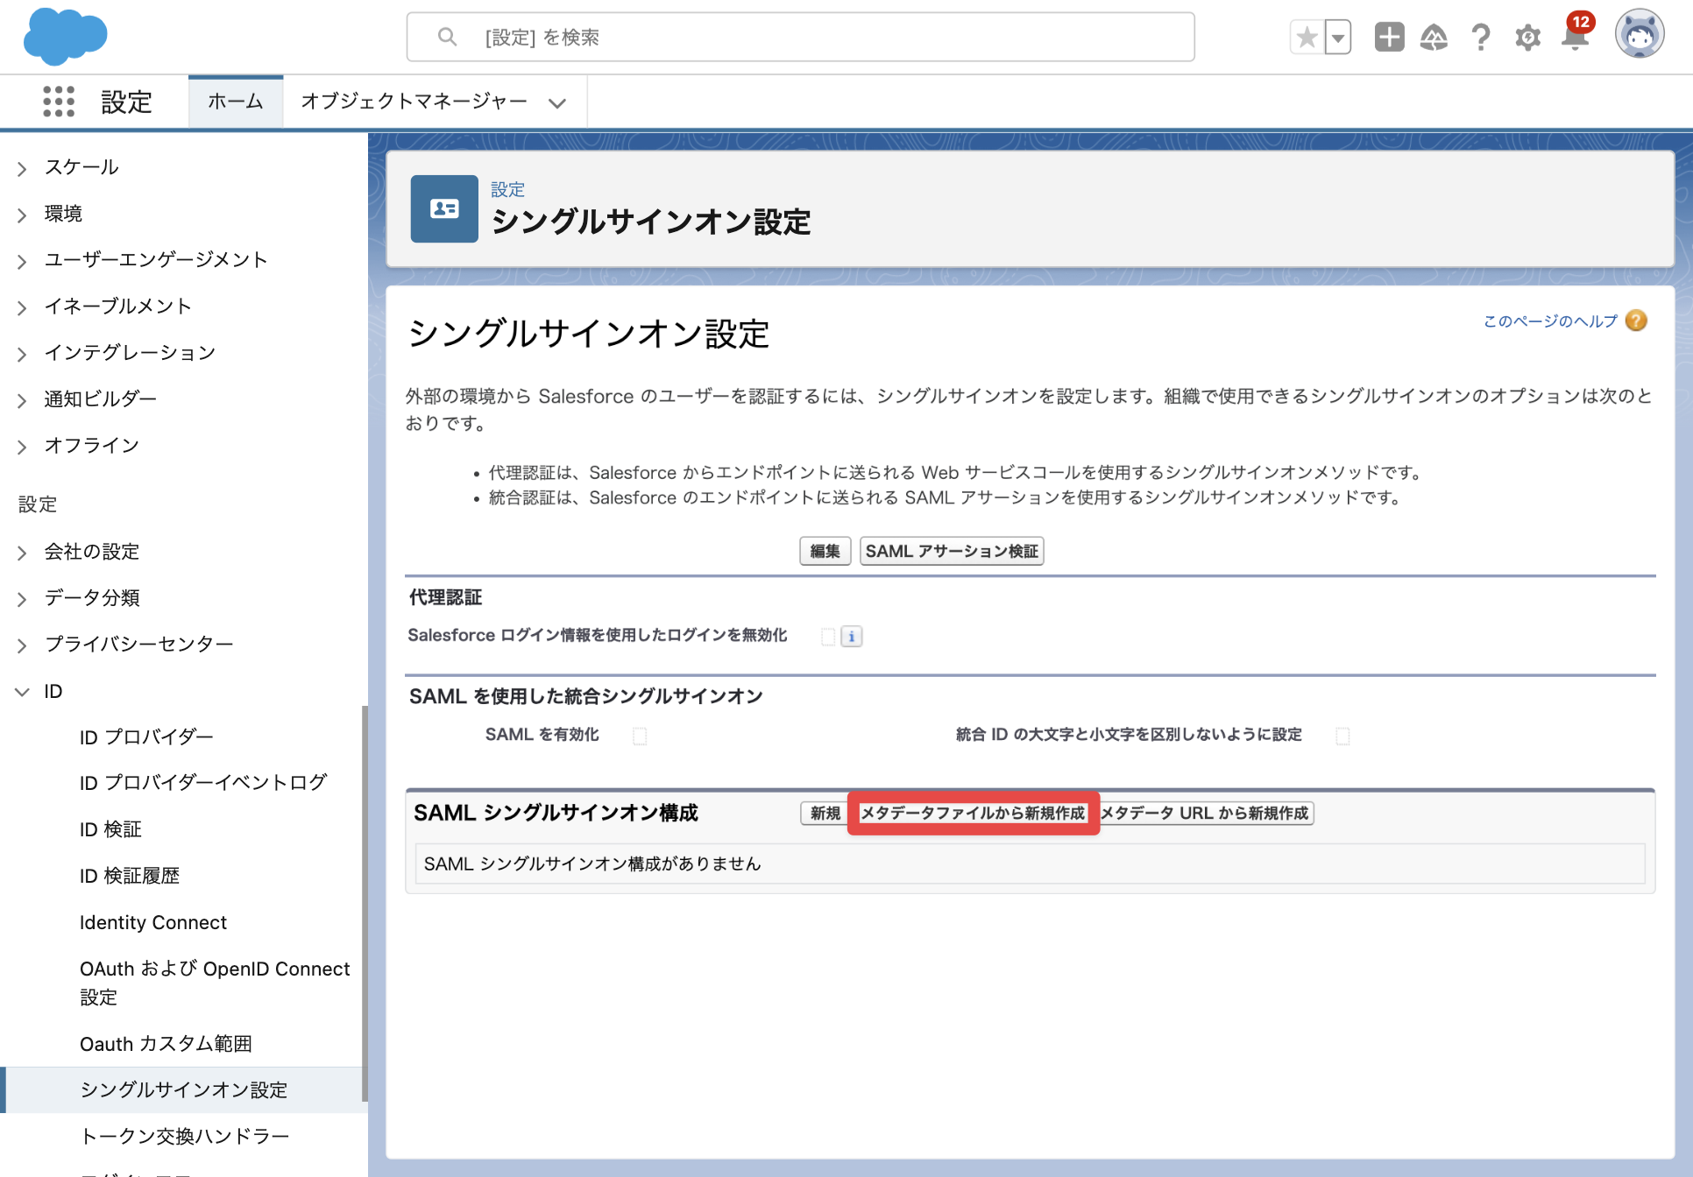Open the global actions plus icon
1693x1177 pixels.
(x=1389, y=37)
